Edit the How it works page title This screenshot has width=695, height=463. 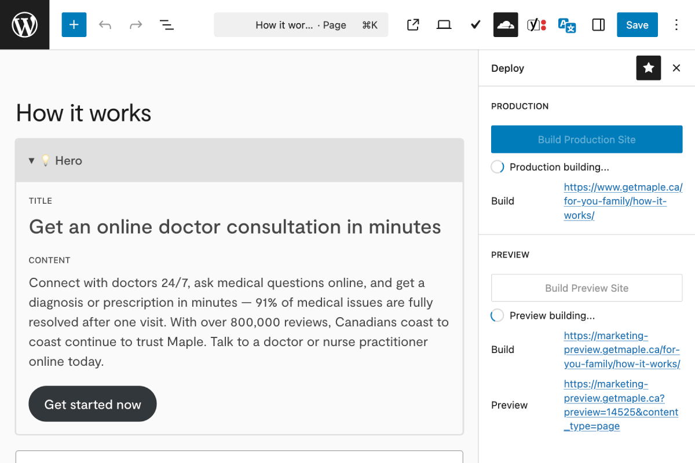83,113
